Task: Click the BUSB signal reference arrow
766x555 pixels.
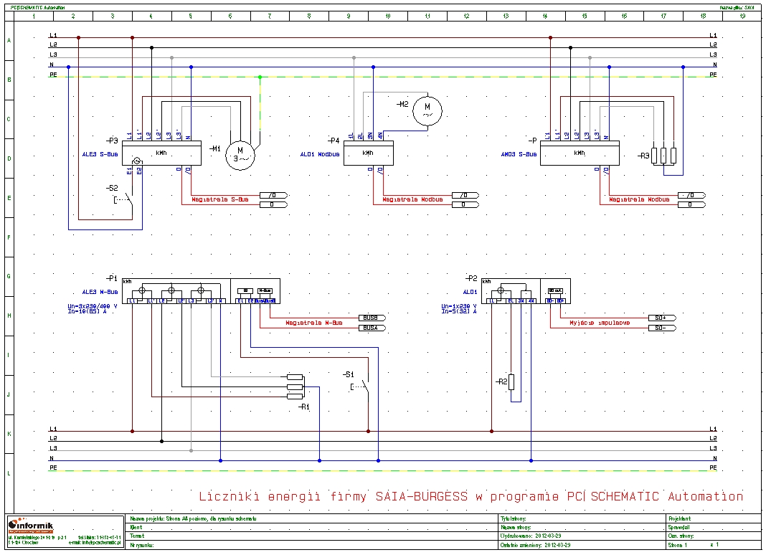Action: [x=372, y=318]
